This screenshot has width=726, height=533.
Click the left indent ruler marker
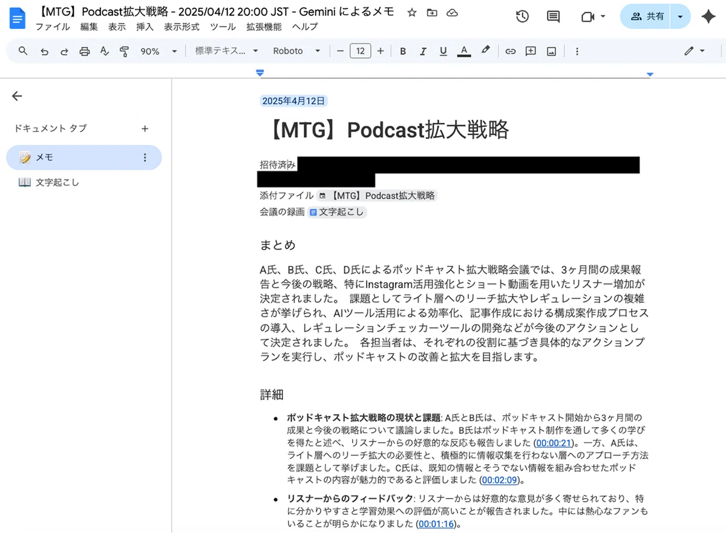point(260,73)
